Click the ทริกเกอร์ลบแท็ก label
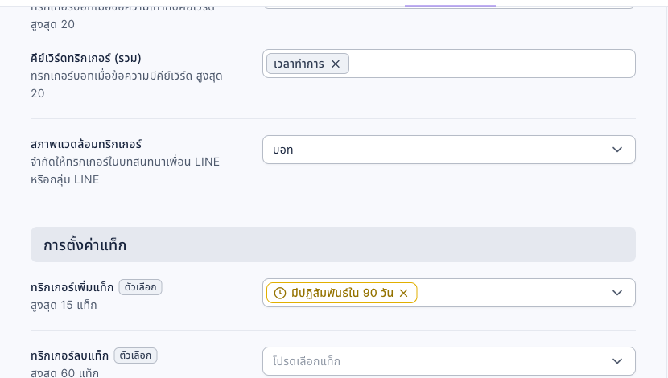Viewport: 668px width, 378px height. [x=69, y=355]
